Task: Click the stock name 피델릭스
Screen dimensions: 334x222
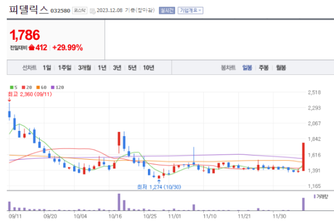Action: point(29,10)
